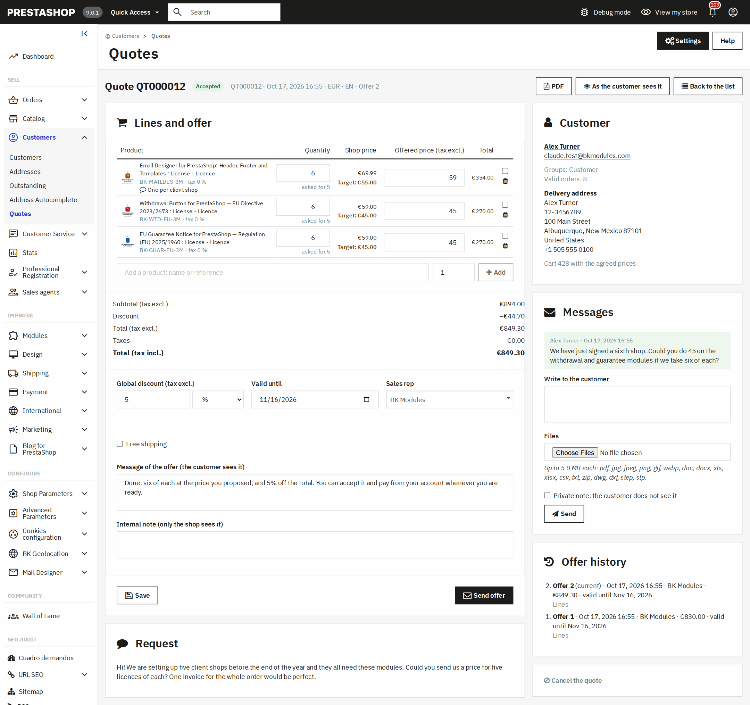750x705 pixels.
Task: Open the Outstanding submenu item
Action: coord(27,185)
